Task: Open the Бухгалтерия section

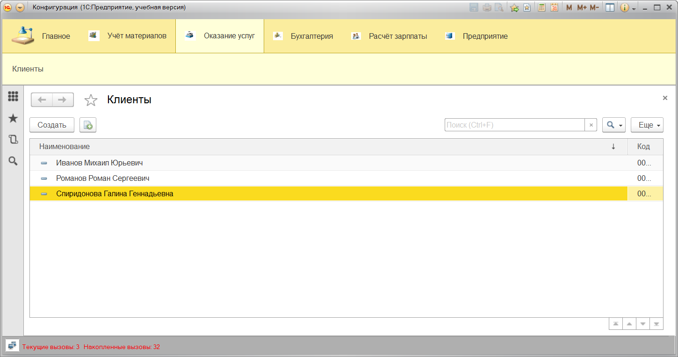Action: (x=303, y=36)
